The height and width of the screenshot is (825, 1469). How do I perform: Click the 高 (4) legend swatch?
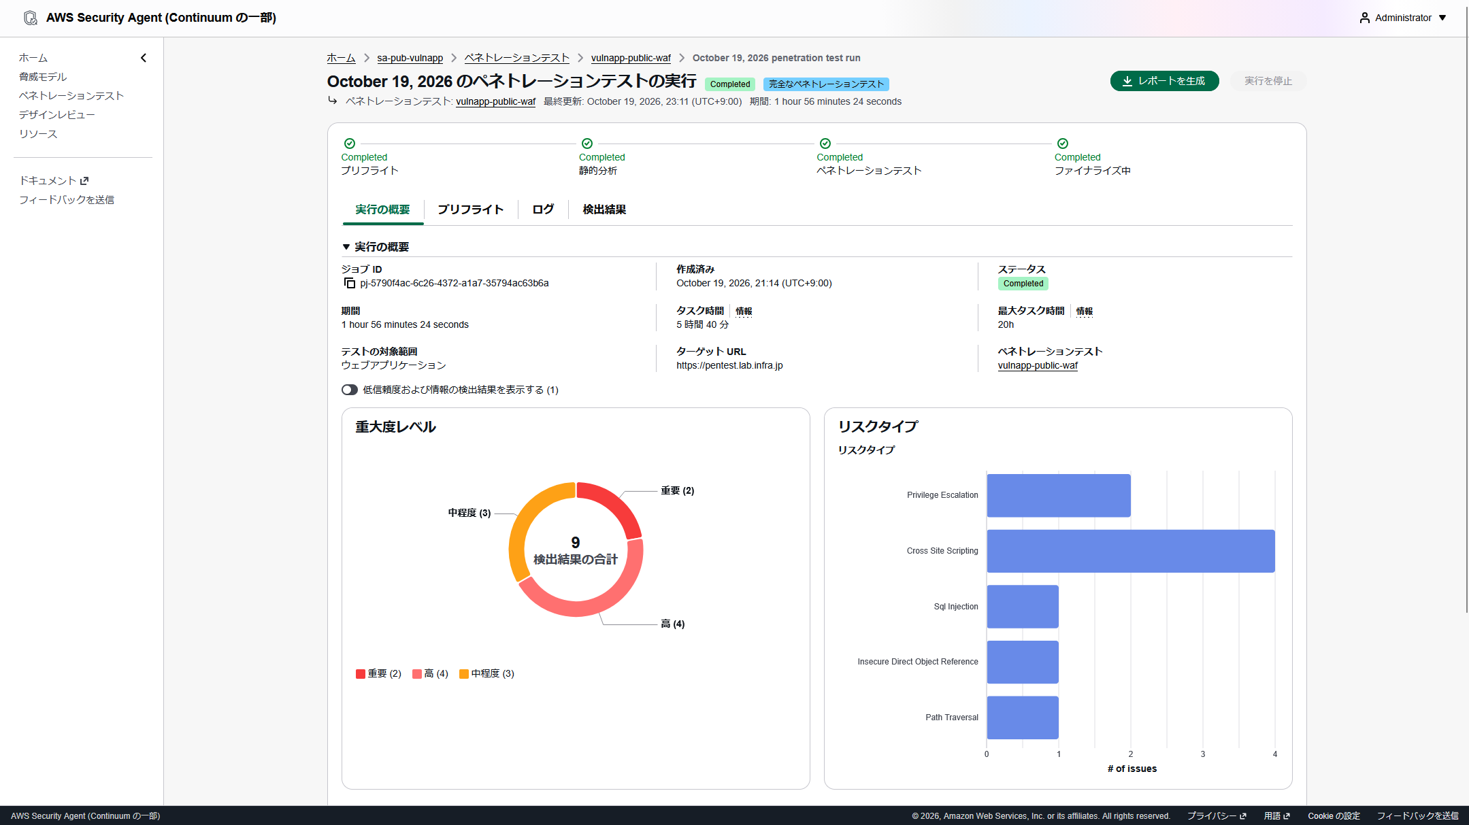[x=417, y=674]
